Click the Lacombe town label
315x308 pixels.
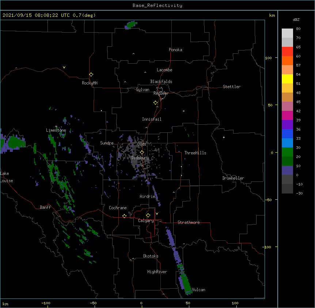[x=164, y=70]
